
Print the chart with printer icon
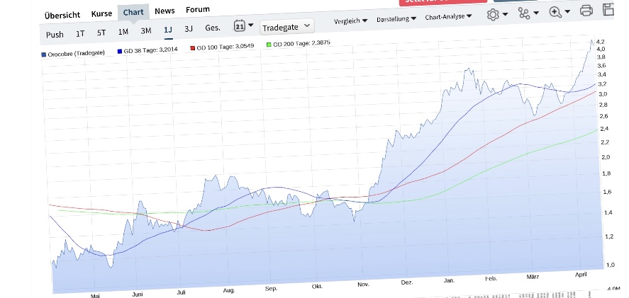click(586, 11)
